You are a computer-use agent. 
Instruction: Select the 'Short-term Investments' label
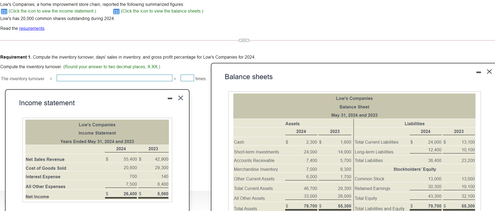point(256,152)
